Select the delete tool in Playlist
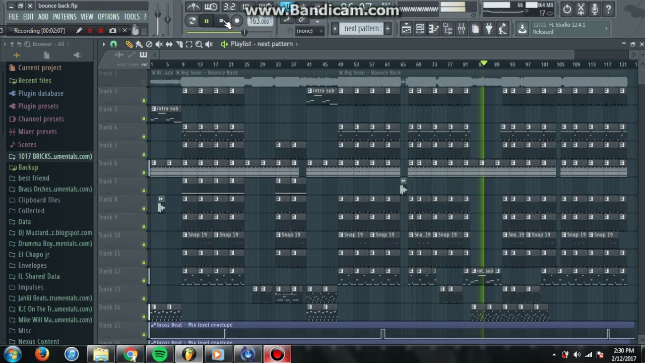 coord(149,44)
